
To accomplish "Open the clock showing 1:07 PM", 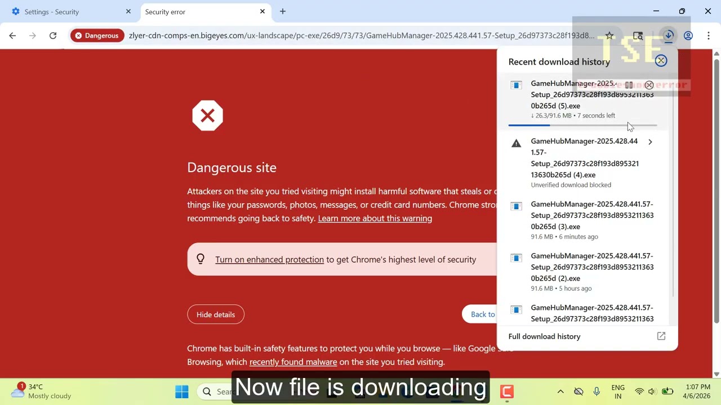I will coord(698,391).
